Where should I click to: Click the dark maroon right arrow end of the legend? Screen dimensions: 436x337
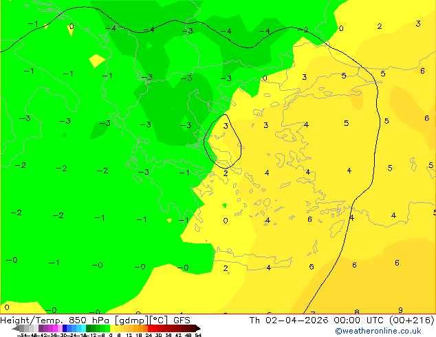(197, 328)
